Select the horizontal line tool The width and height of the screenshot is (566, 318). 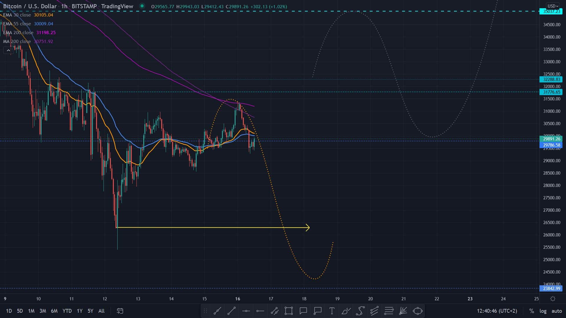tap(246, 311)
